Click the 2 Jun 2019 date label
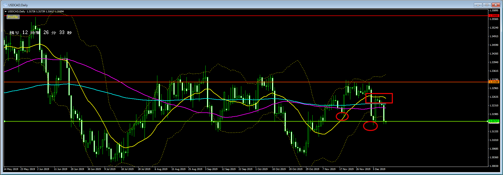Image resolution: width=503 pixels, height=175 pixels. pyautogui.click(x=43, y=169)
